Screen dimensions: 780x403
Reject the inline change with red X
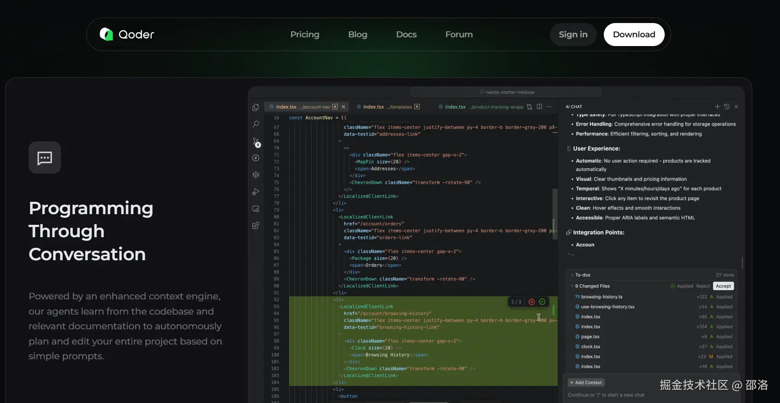tap(531, 302)
